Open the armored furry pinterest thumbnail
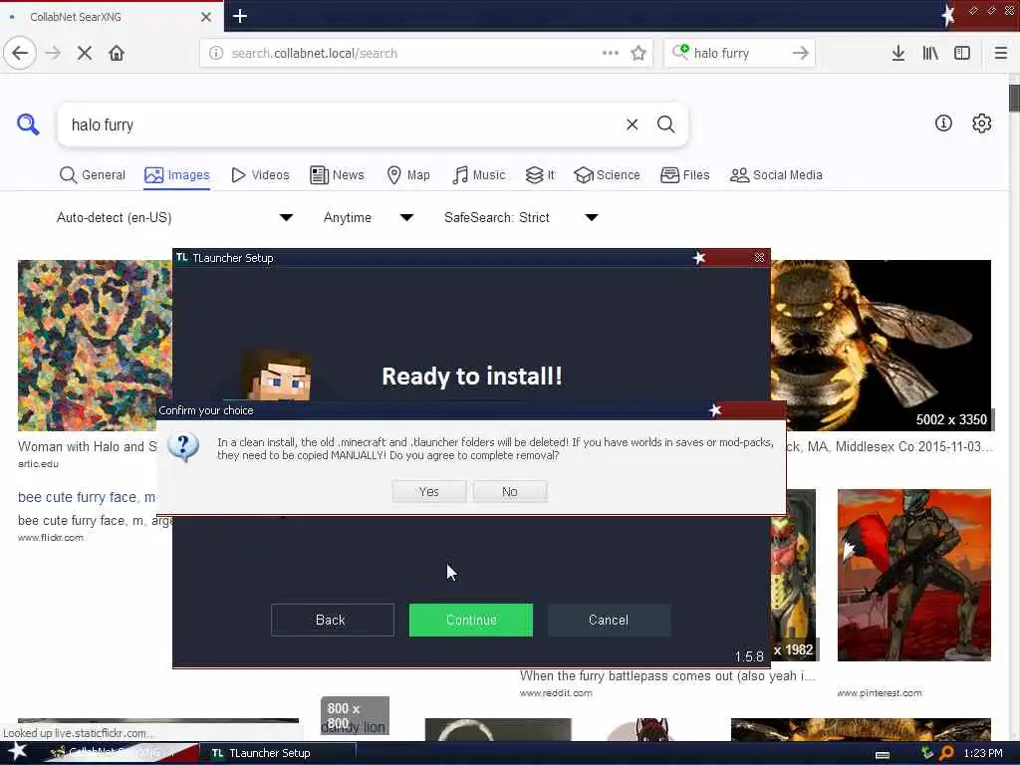The height and width of the screenshot is (765, 1020). pyautogui.click(x=914, y=575)
